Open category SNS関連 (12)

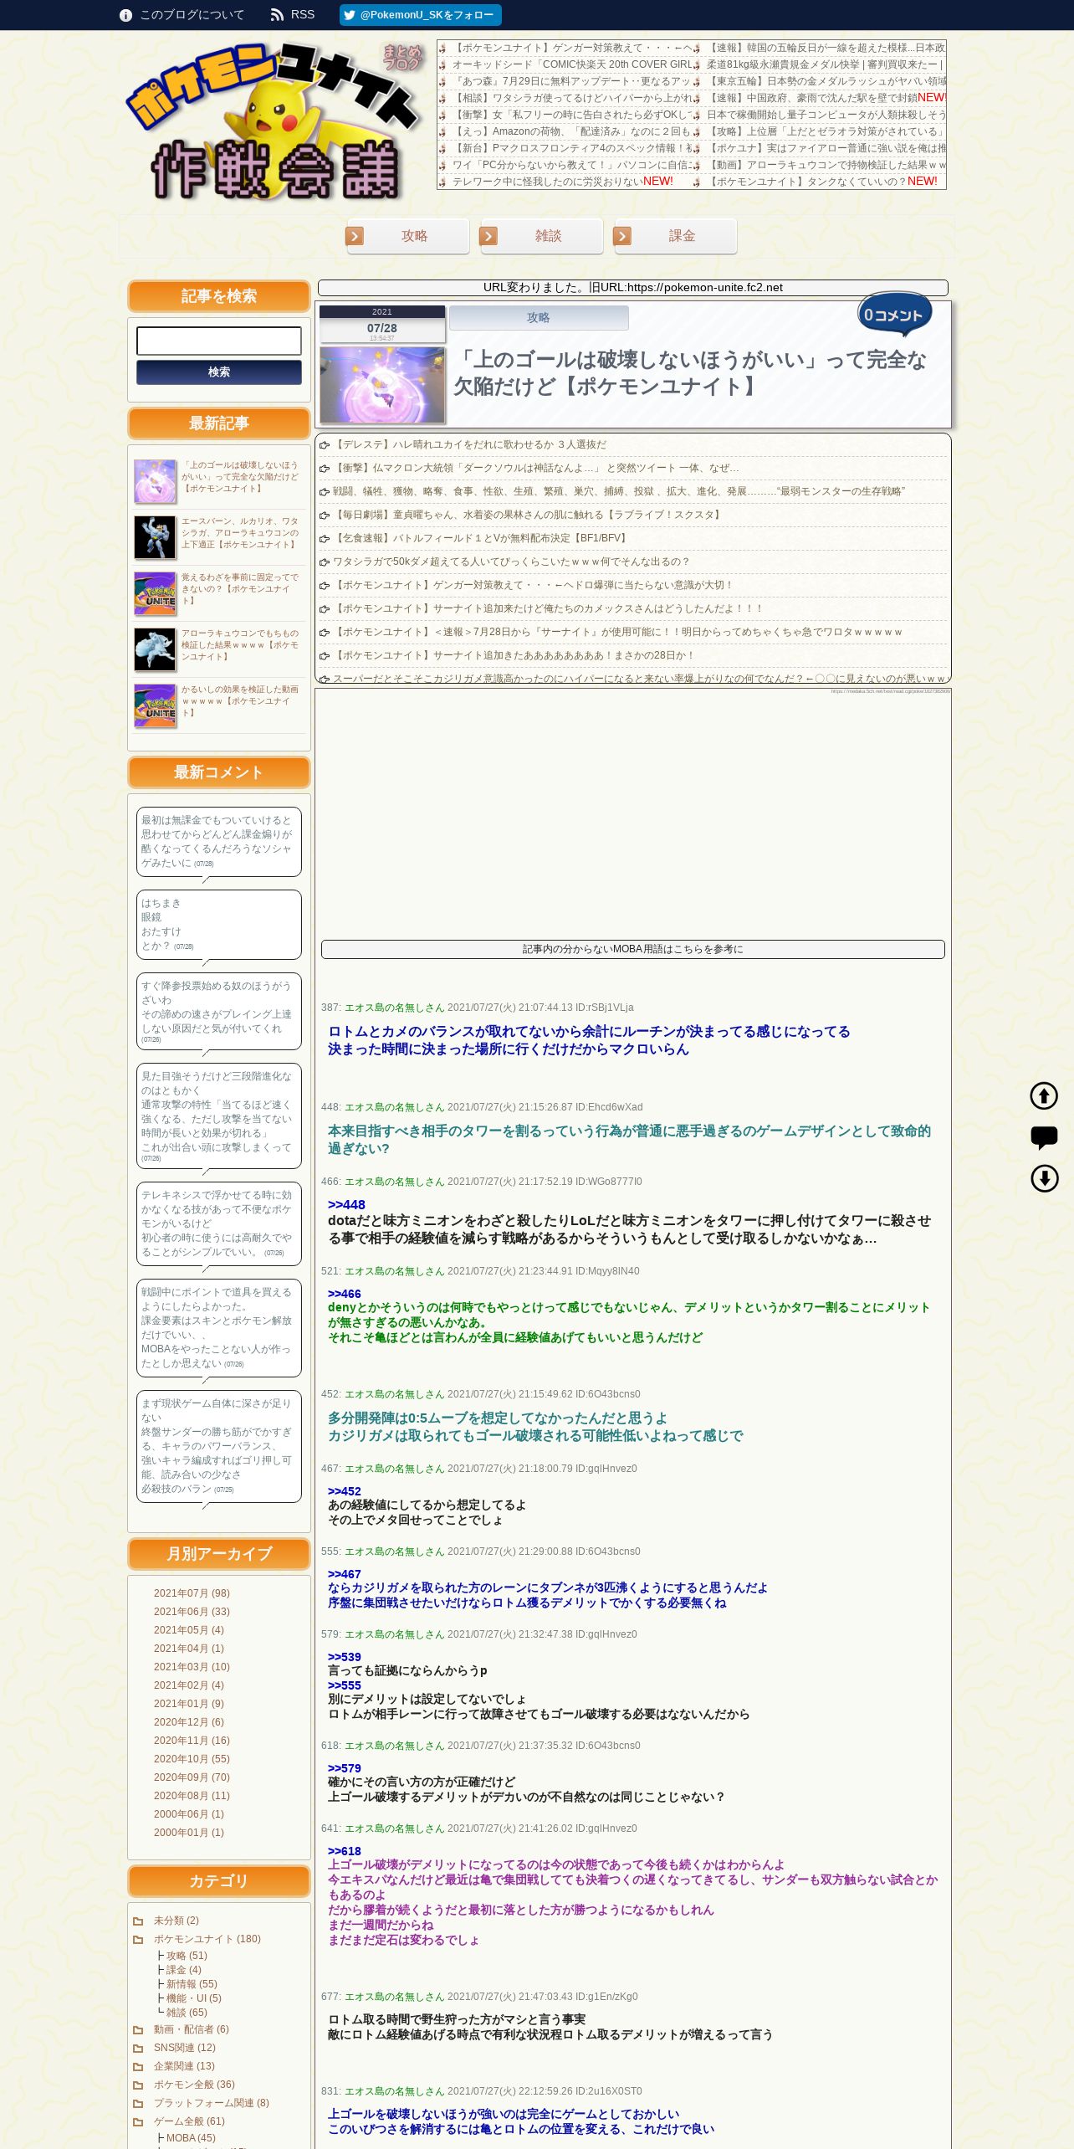(x=185, y=2048)
